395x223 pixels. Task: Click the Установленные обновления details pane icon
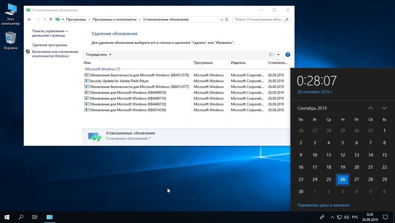(95, 137)
